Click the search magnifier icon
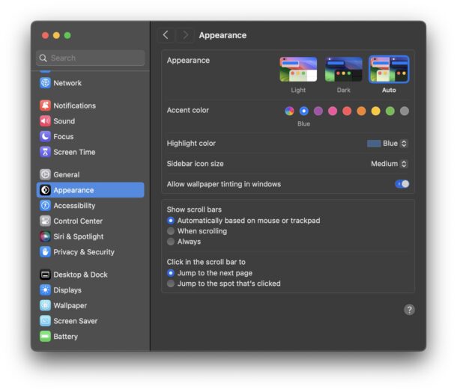This screenshot has height=392, width=457. [43, 58]
